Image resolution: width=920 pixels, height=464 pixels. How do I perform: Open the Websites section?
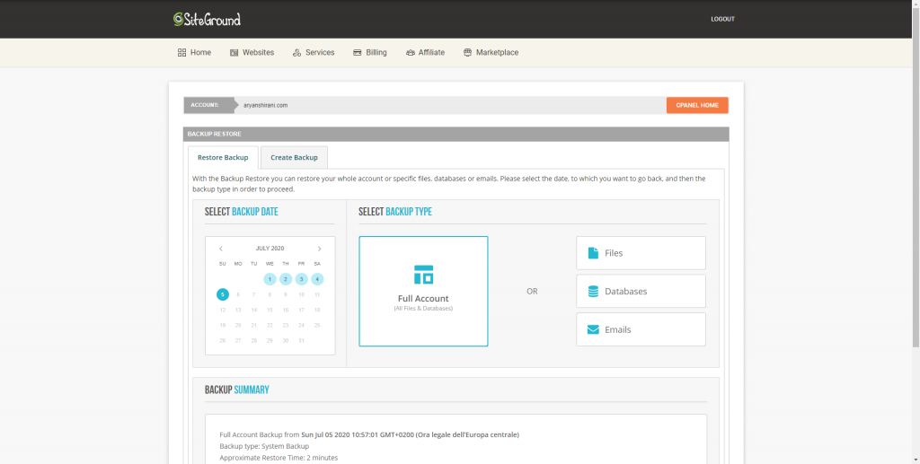(252, 53)
